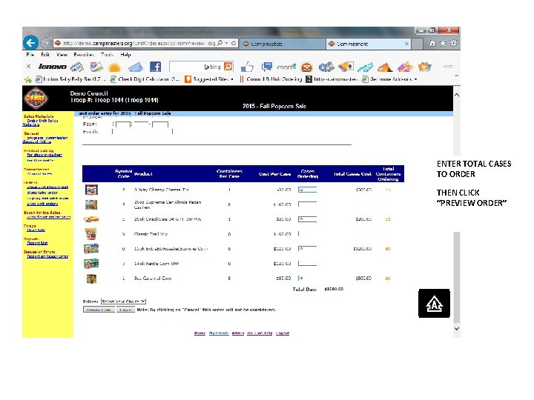Click the Order Unit Sales Materials sidebar link
Screen dimensions: 534x400
(40, 122)
